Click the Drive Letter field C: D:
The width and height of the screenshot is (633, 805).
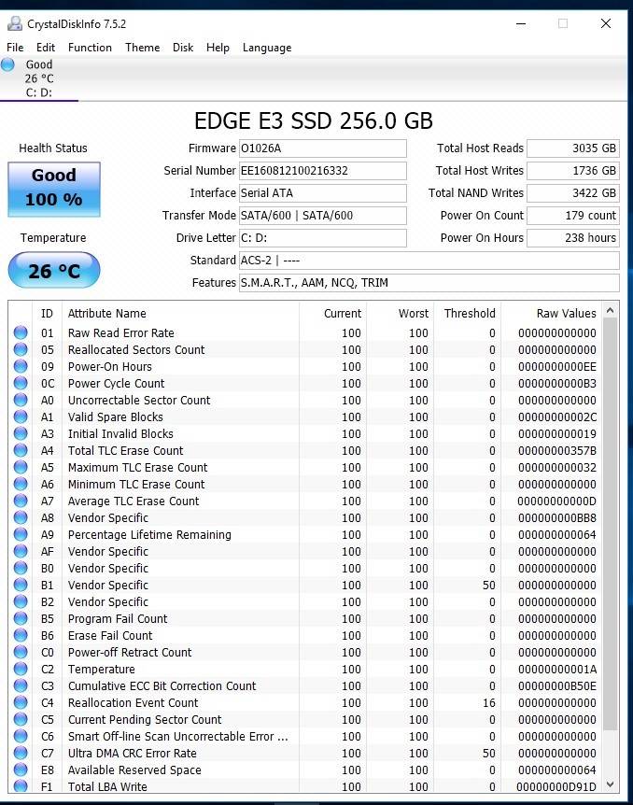(323, 238)
